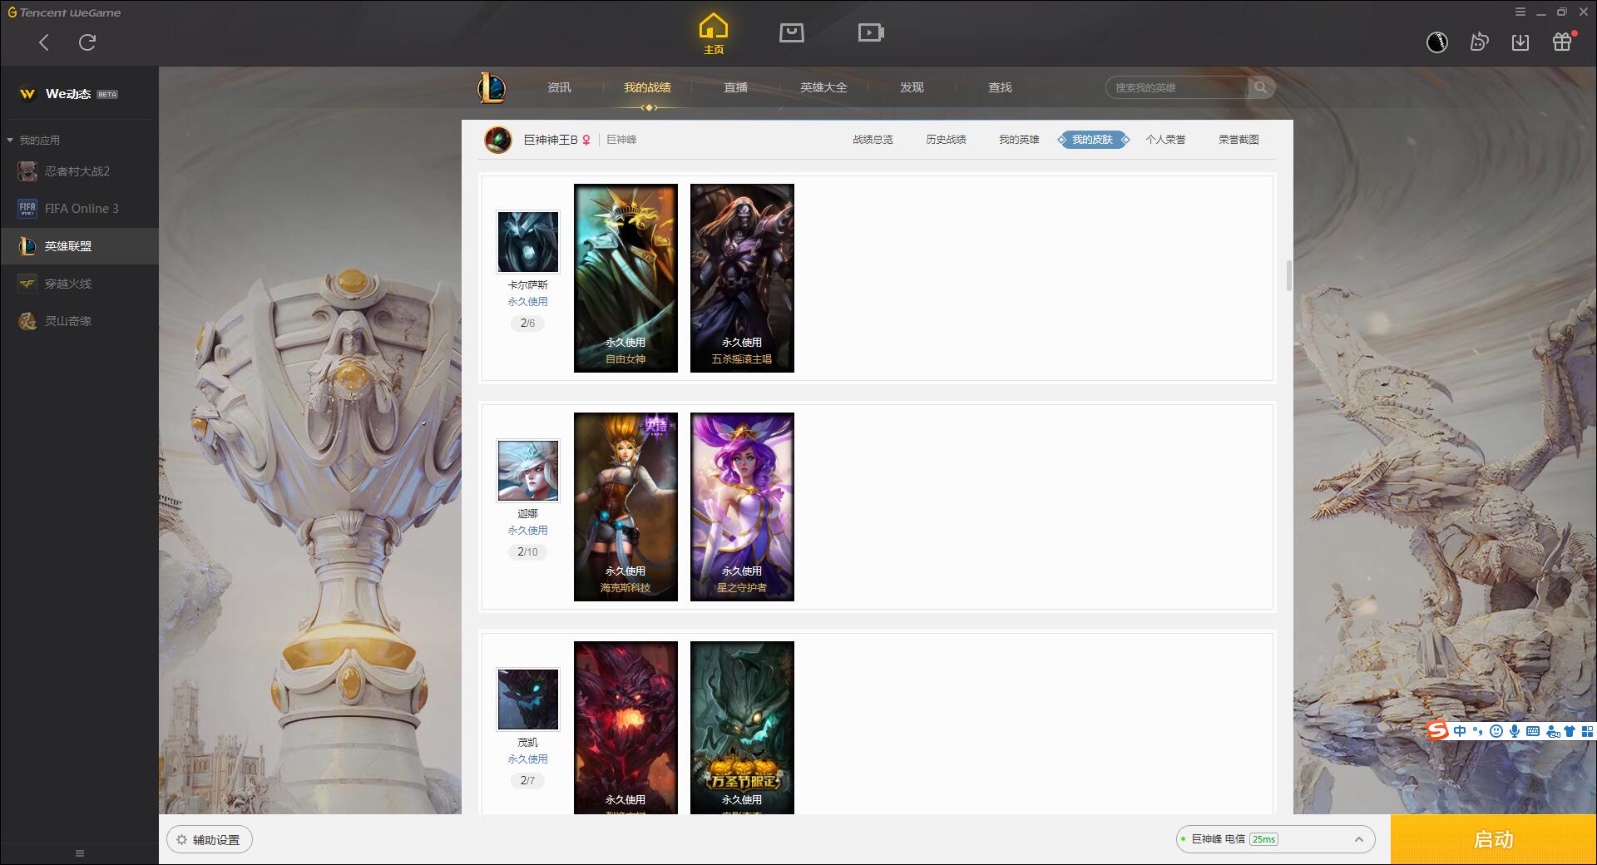This screenshot has height=865, width=1597.
Task: Select 穿越火线 in the sidebar
Action: pos(79,284)
